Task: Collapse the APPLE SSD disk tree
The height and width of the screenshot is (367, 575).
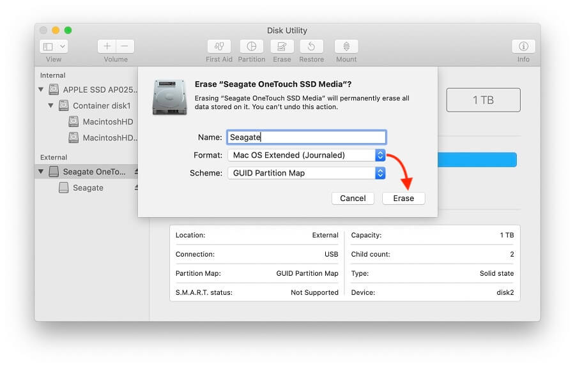Action: (x=41, y=89)
